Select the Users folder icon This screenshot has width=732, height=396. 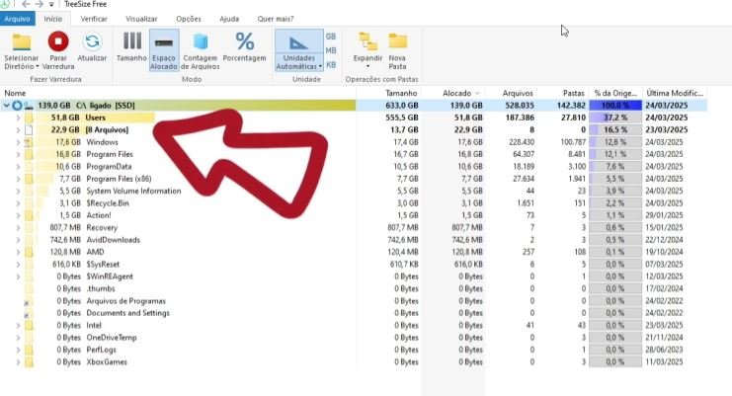coord(29,118)
